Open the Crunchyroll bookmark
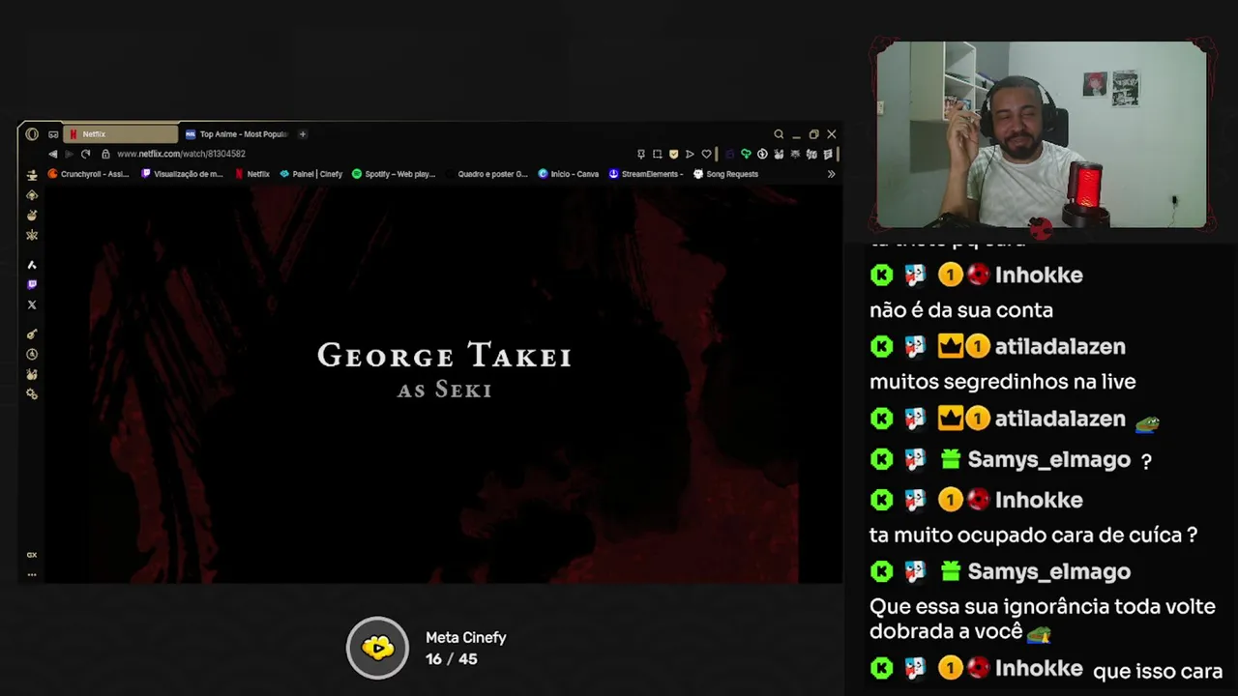Screen dimensions: 1238x696 pos(88,174)
